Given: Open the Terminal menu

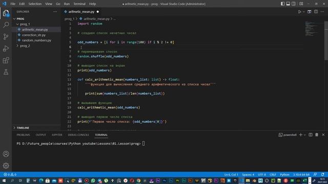Looking at the screenshot, I should pyautogui.click(x=79, y=4).
